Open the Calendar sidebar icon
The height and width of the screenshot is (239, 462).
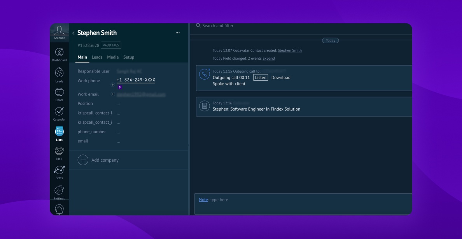tap(59, 112)
